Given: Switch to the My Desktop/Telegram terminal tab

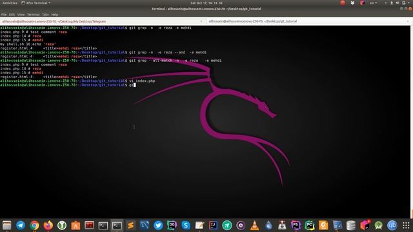Looking at the screenshot, I should click(103, 21).
